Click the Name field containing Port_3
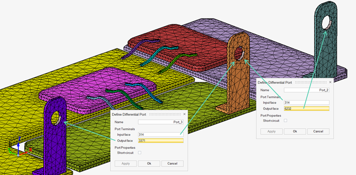Screen dimensions: 356x175 (x=161, y=122)
